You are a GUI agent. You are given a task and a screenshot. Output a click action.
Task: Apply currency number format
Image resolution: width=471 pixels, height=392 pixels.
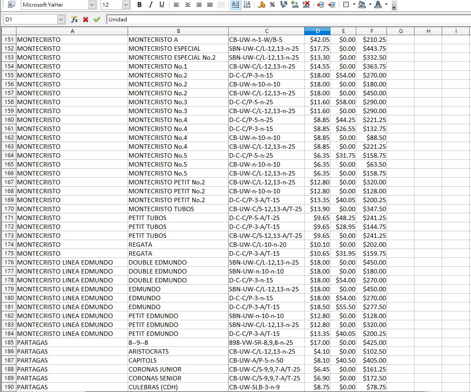[262, 4]
